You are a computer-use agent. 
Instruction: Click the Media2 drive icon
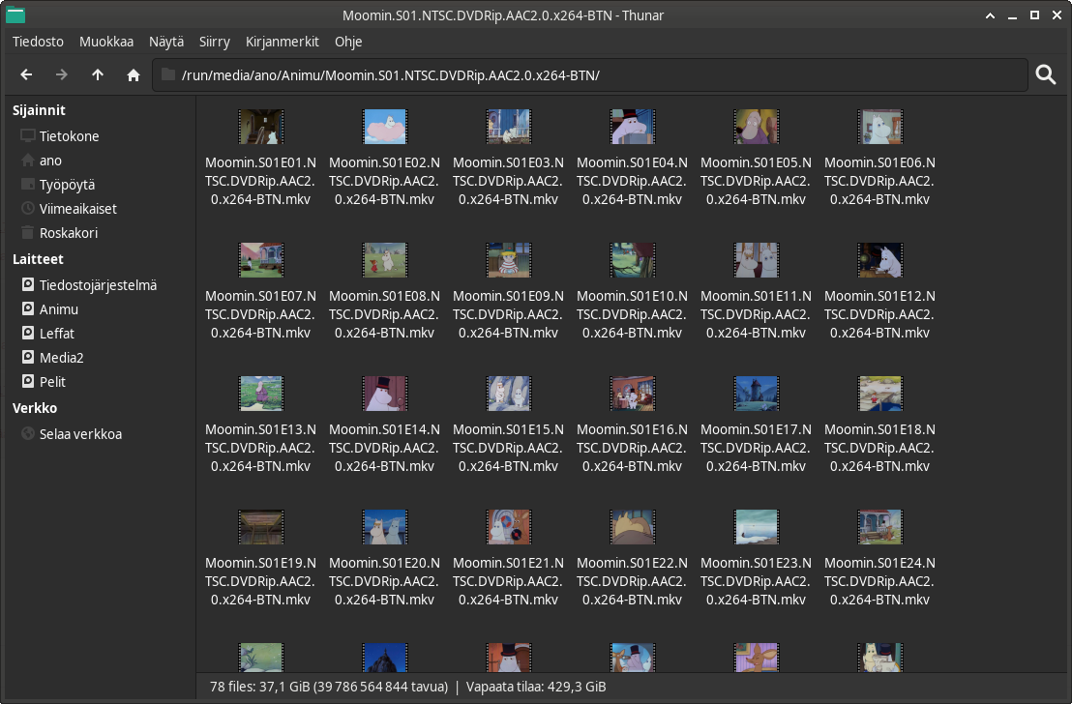27,357
